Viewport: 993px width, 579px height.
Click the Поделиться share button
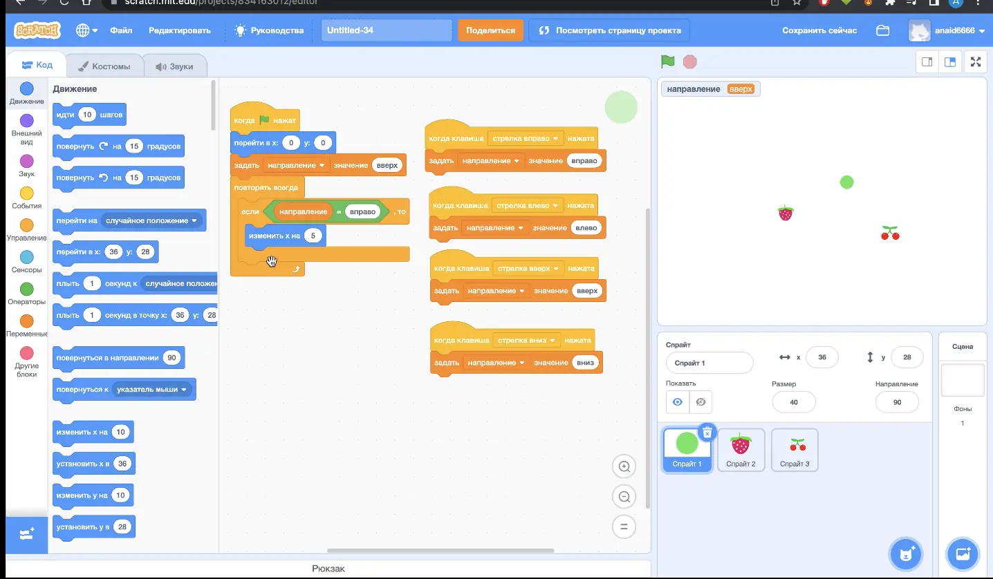point(491,30)
